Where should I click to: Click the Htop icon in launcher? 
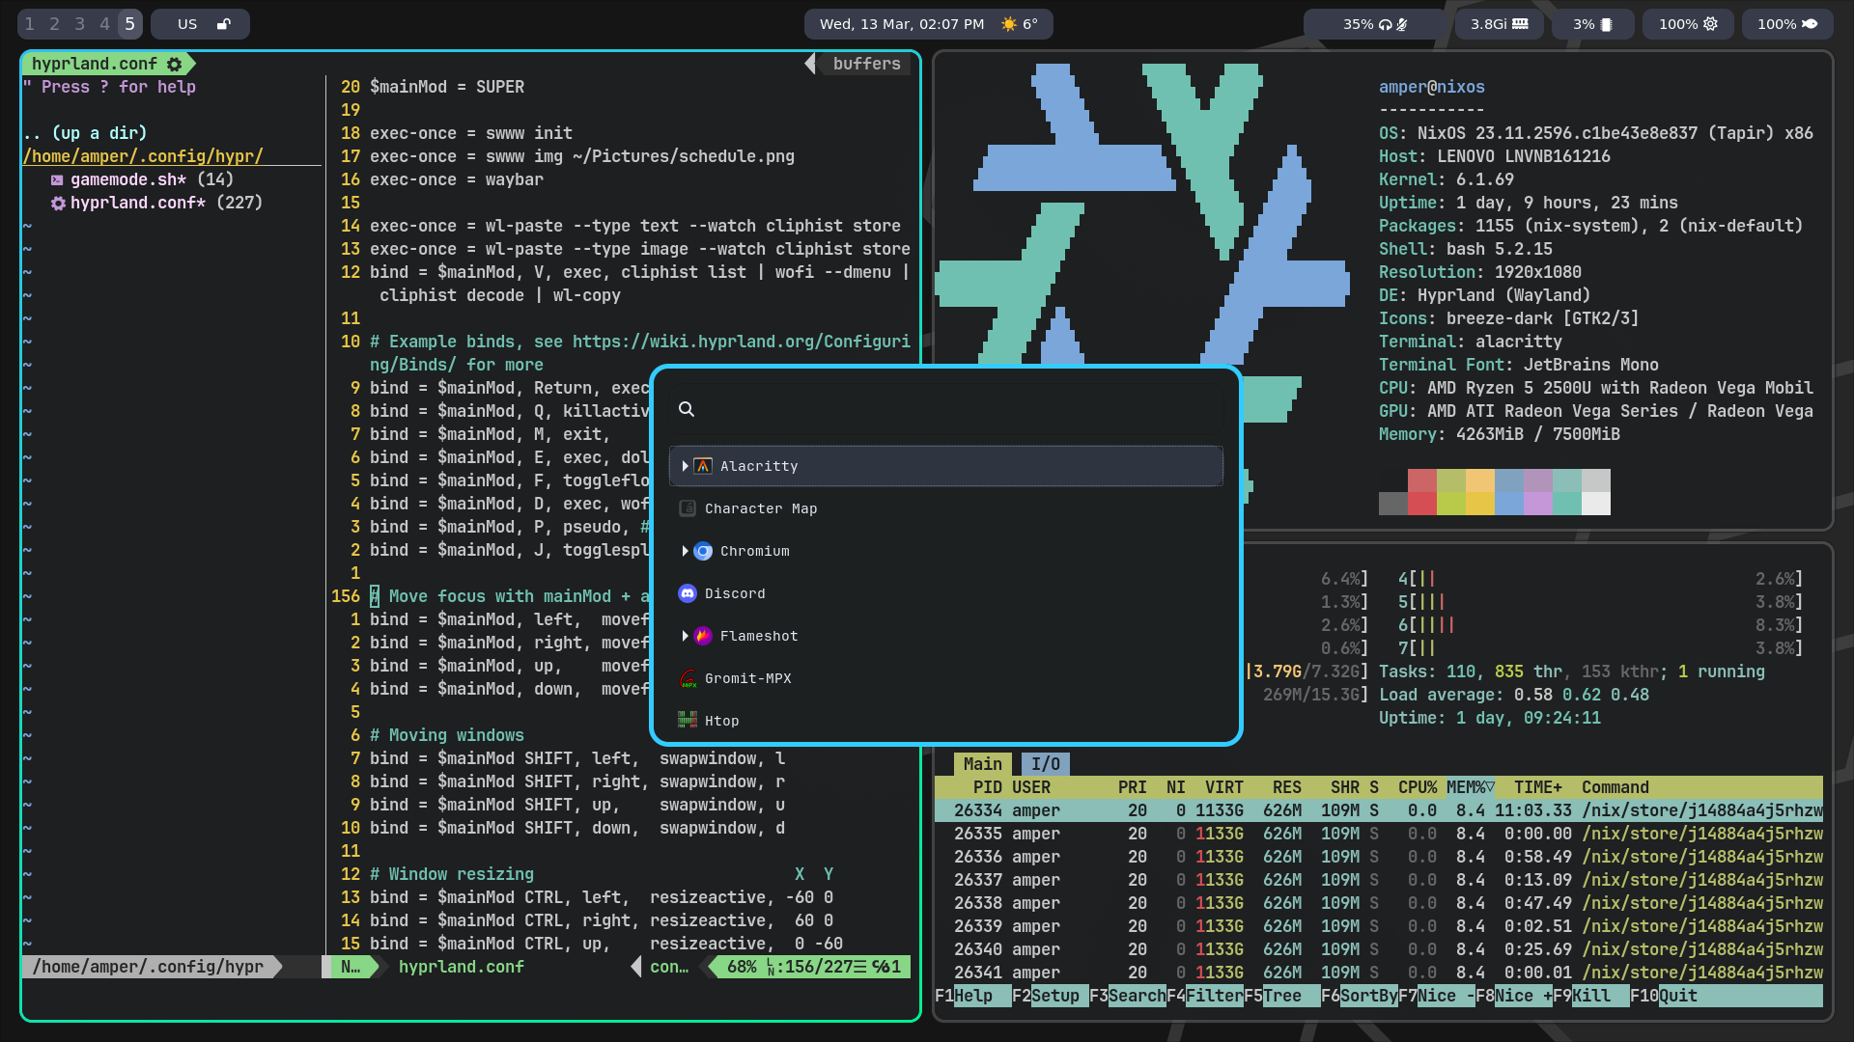(x=688, y=721)
